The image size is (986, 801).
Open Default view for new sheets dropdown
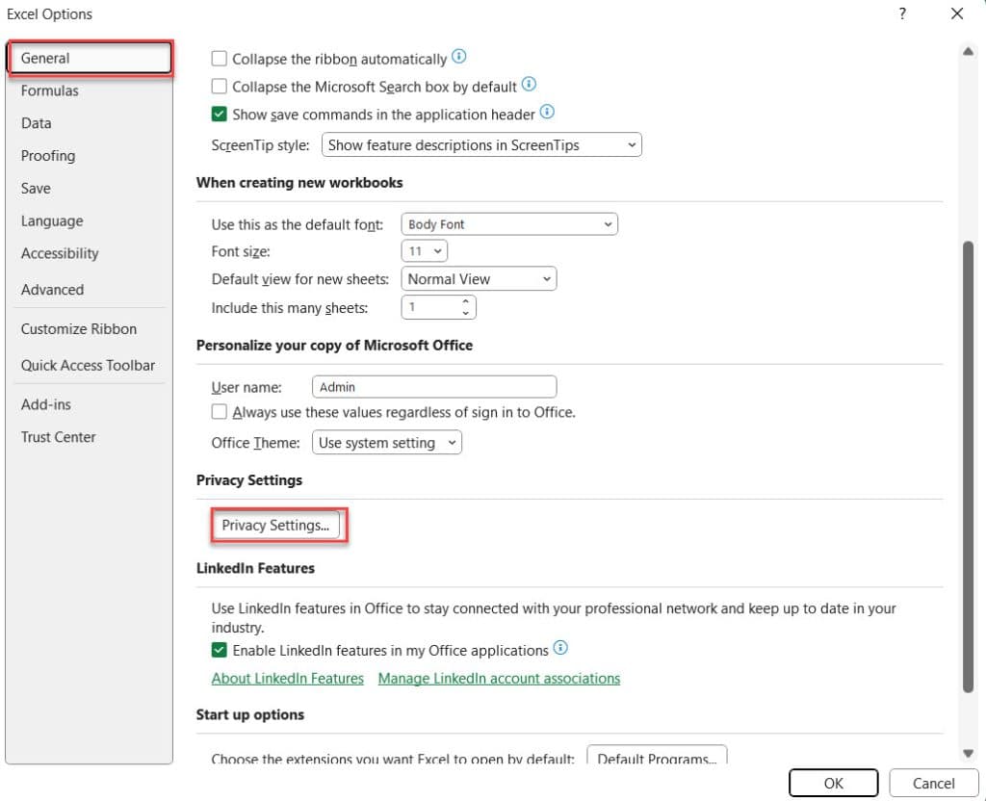point(480,279)
